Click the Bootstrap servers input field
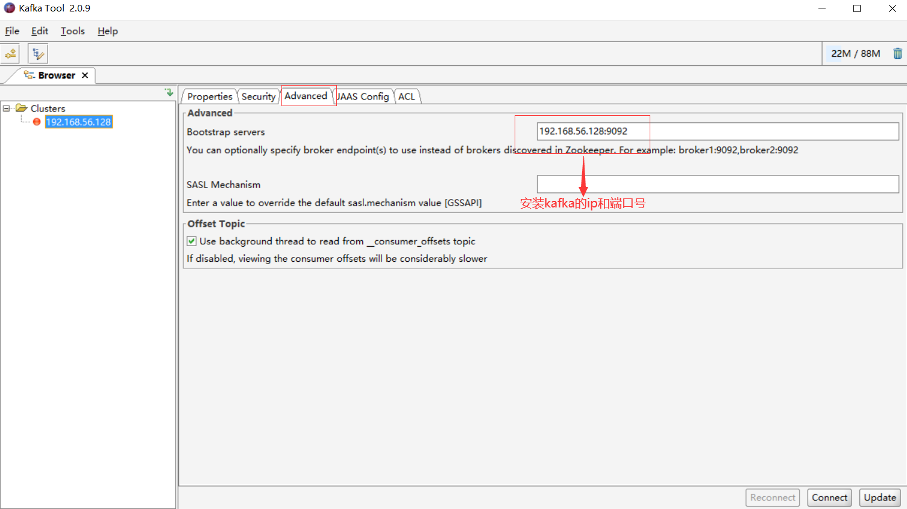The height and width of the screenshot is (509, 907). [718, 131]
